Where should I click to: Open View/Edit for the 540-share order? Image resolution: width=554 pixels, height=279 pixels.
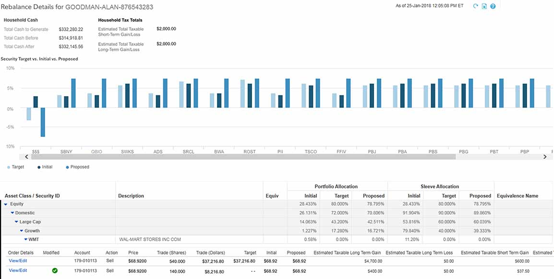pos(18,261)
